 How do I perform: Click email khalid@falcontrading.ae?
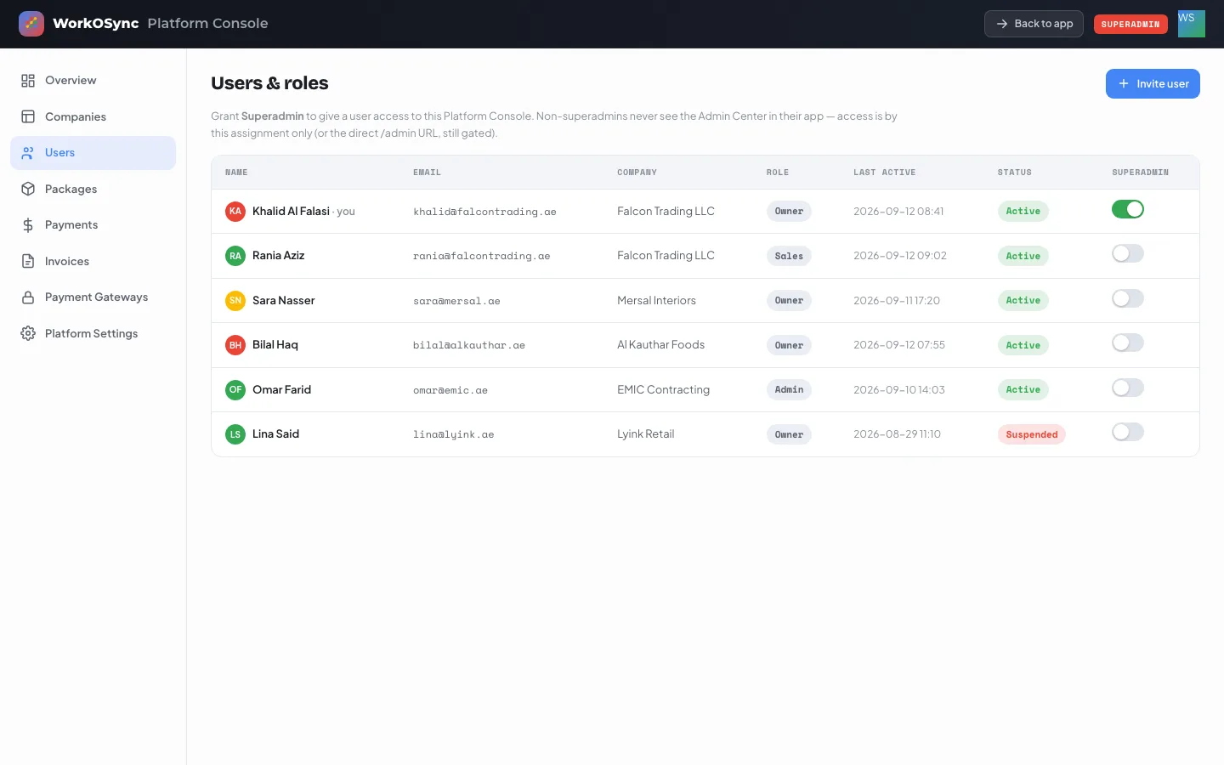[x=484, y=212]
